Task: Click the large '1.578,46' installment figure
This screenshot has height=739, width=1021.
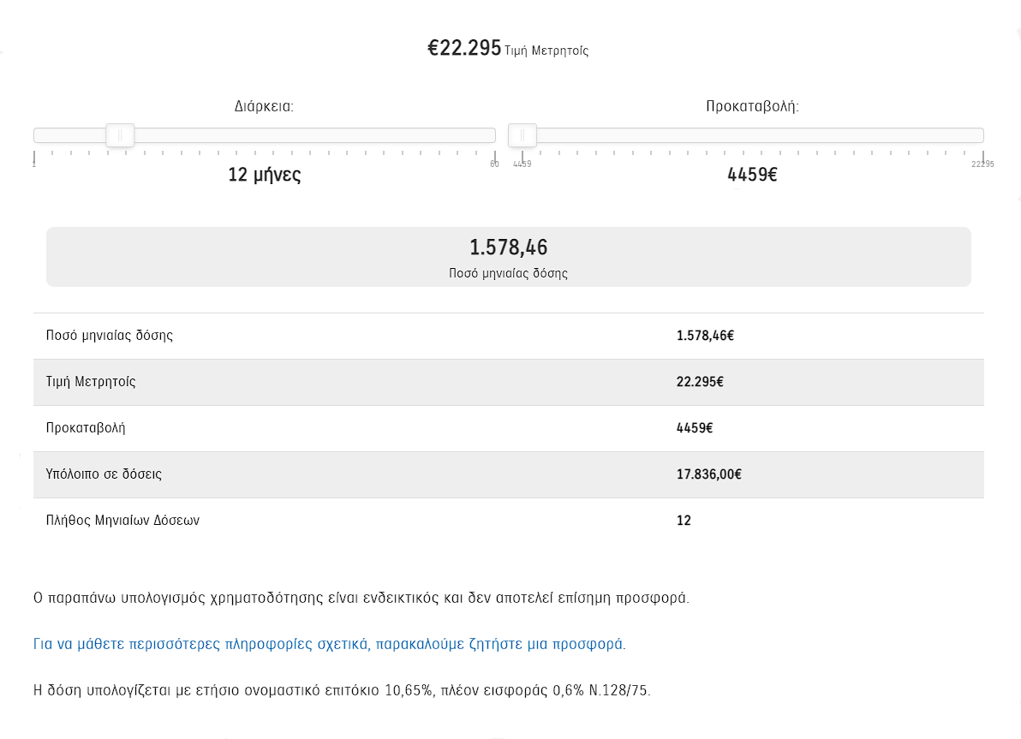Action: click(509, 247)
